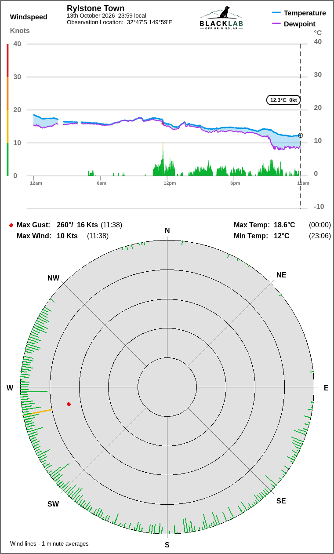Screen dimensions: 334x554
Task: Click the 40 knots axis label
Action: click(17, 44)
